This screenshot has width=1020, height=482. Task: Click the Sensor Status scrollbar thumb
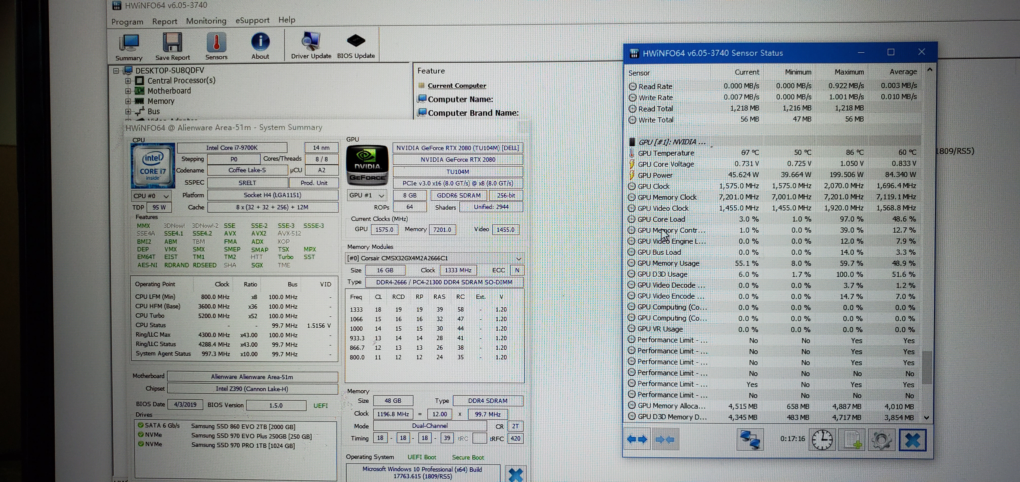[927, 367]
